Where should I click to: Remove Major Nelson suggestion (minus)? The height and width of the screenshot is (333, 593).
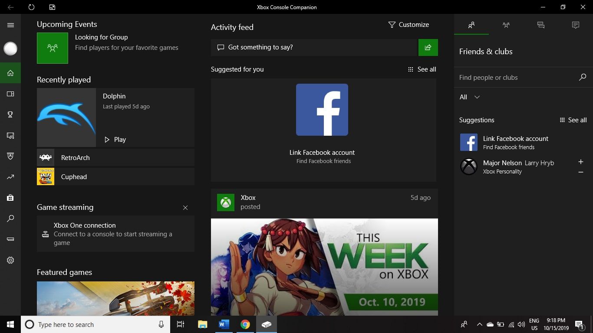[x=581, y=172]
